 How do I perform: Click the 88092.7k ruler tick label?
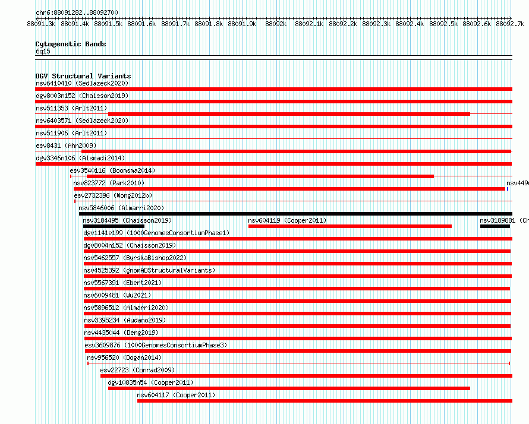(510, 24)
